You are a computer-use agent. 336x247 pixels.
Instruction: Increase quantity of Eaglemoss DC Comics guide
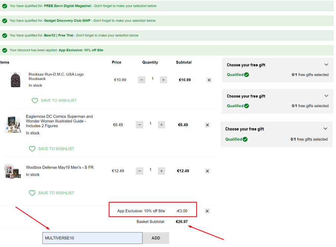pos(161,125)
